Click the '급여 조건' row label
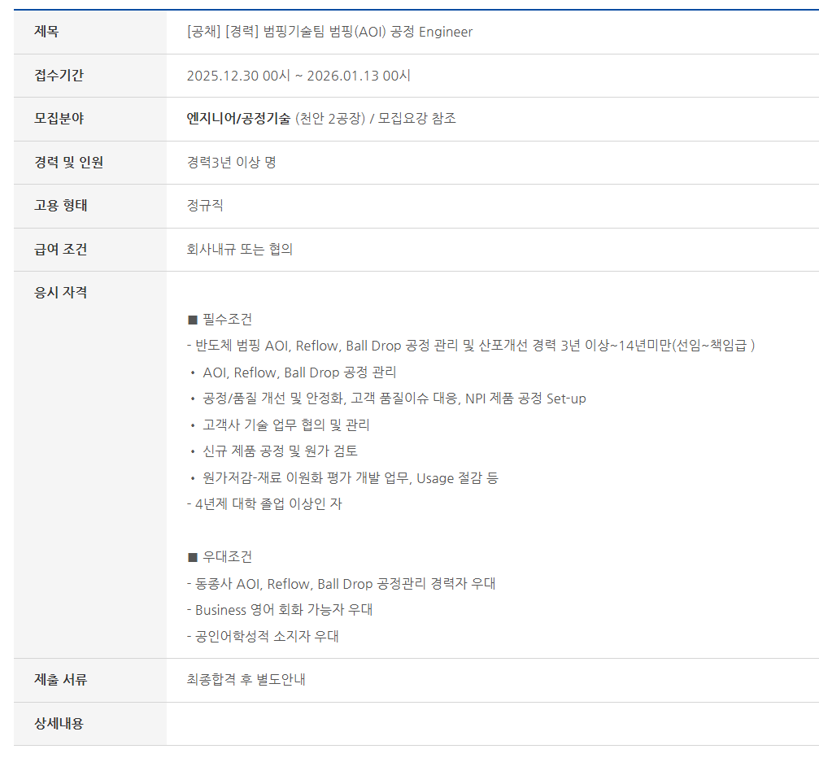This screenshot has height=771, width=819. coord(60,249)
